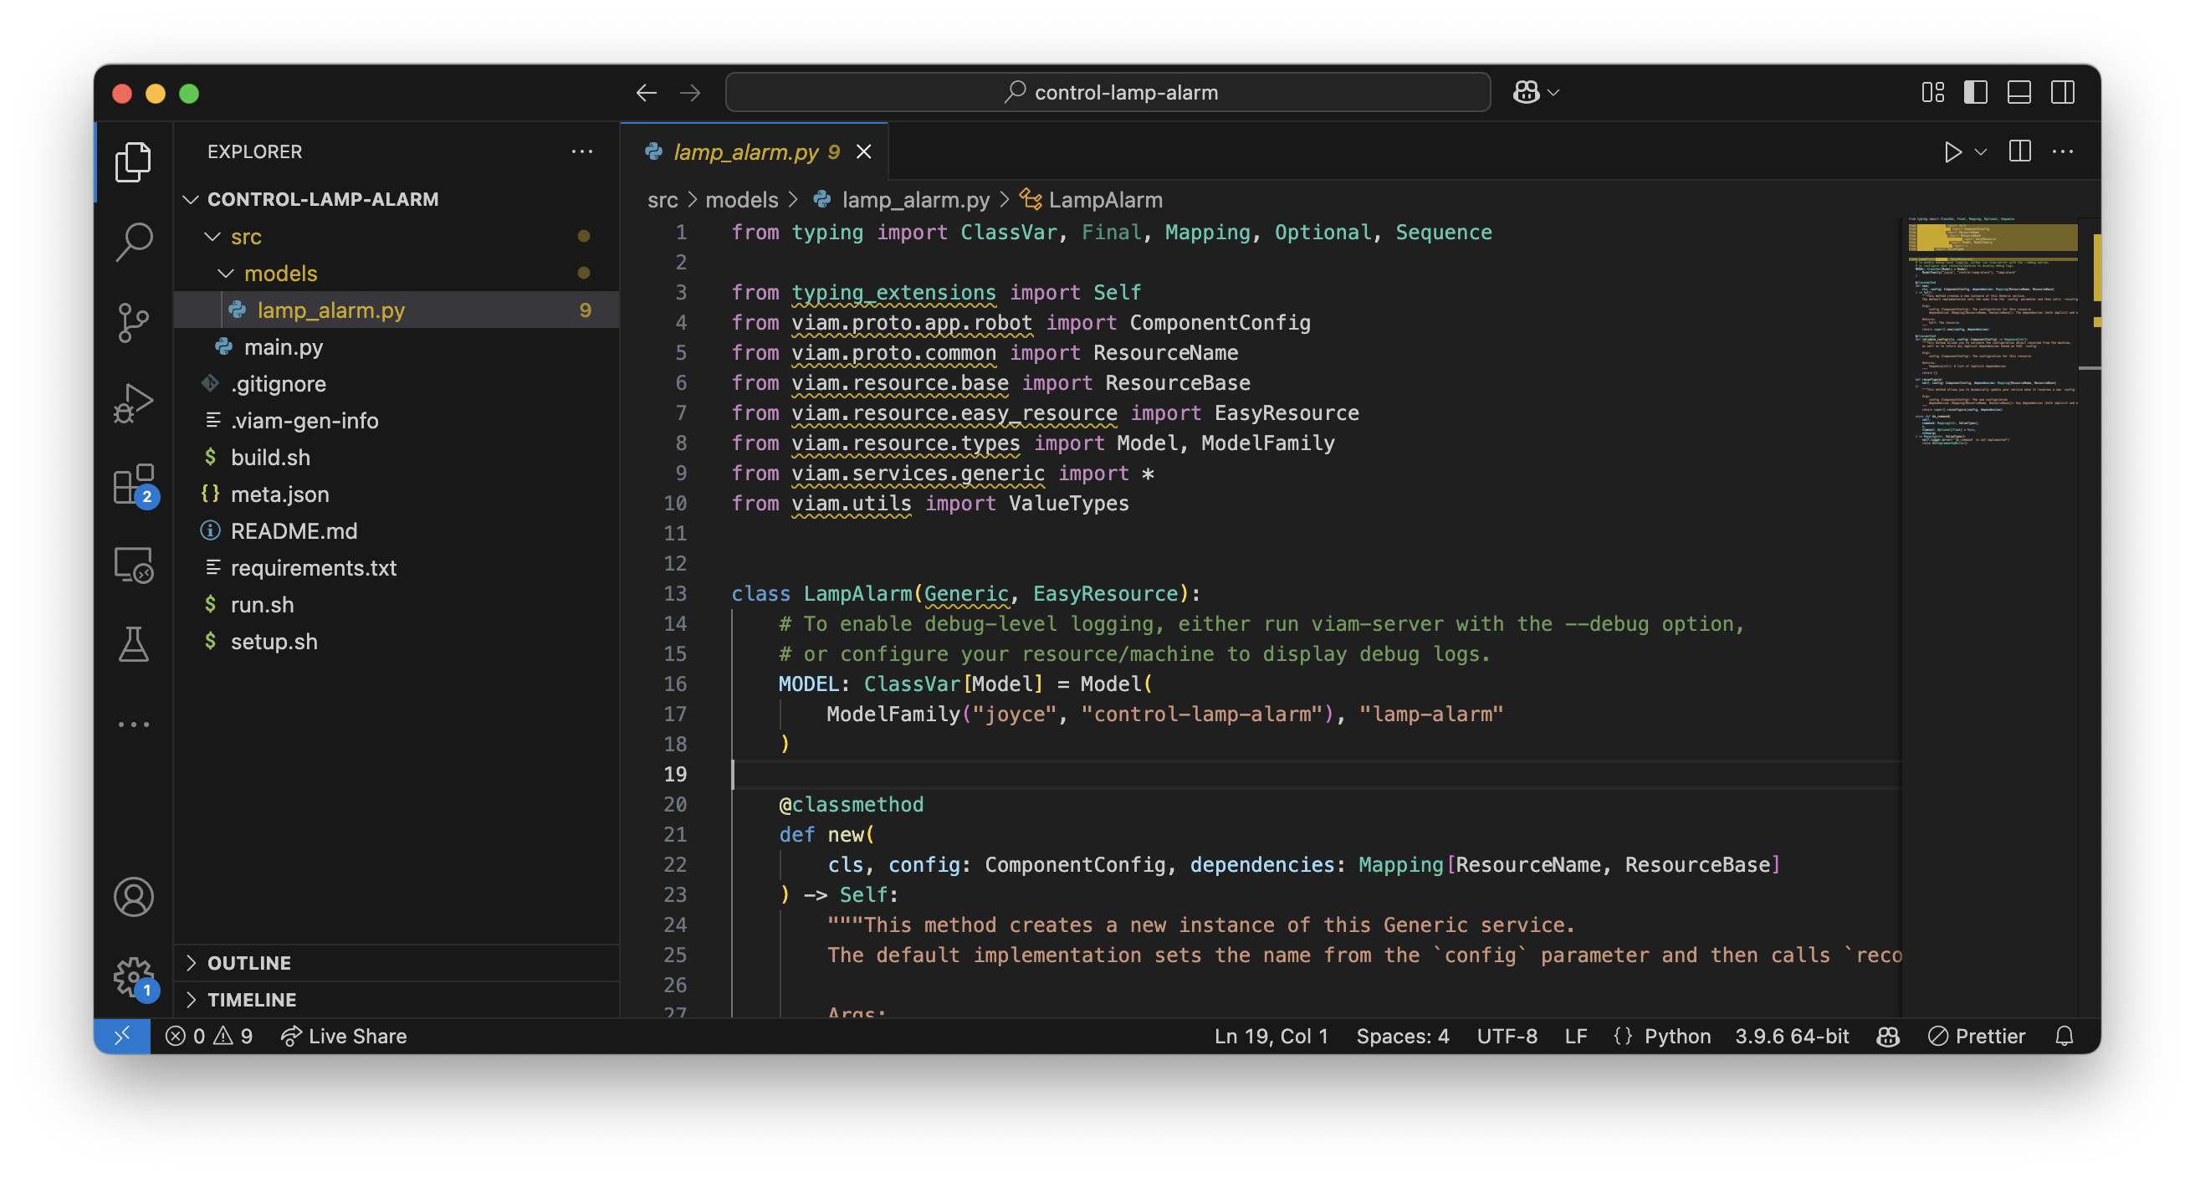Open the Remote Explorer view
2195x1178 pixels.
pyautogui.click(x=133, y=564)
